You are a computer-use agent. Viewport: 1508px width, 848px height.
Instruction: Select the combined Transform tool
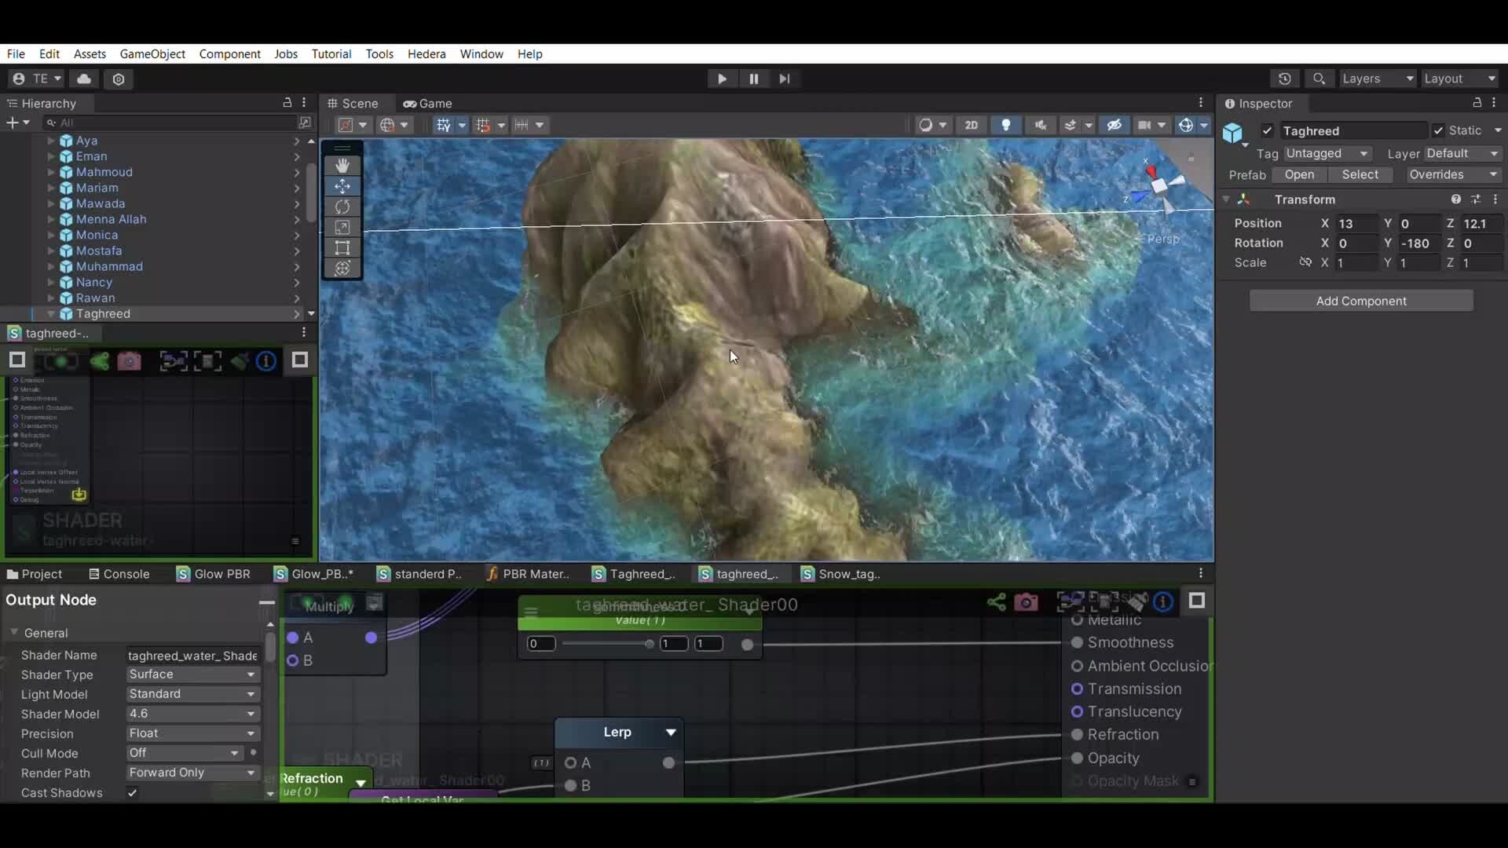point(342,269)
